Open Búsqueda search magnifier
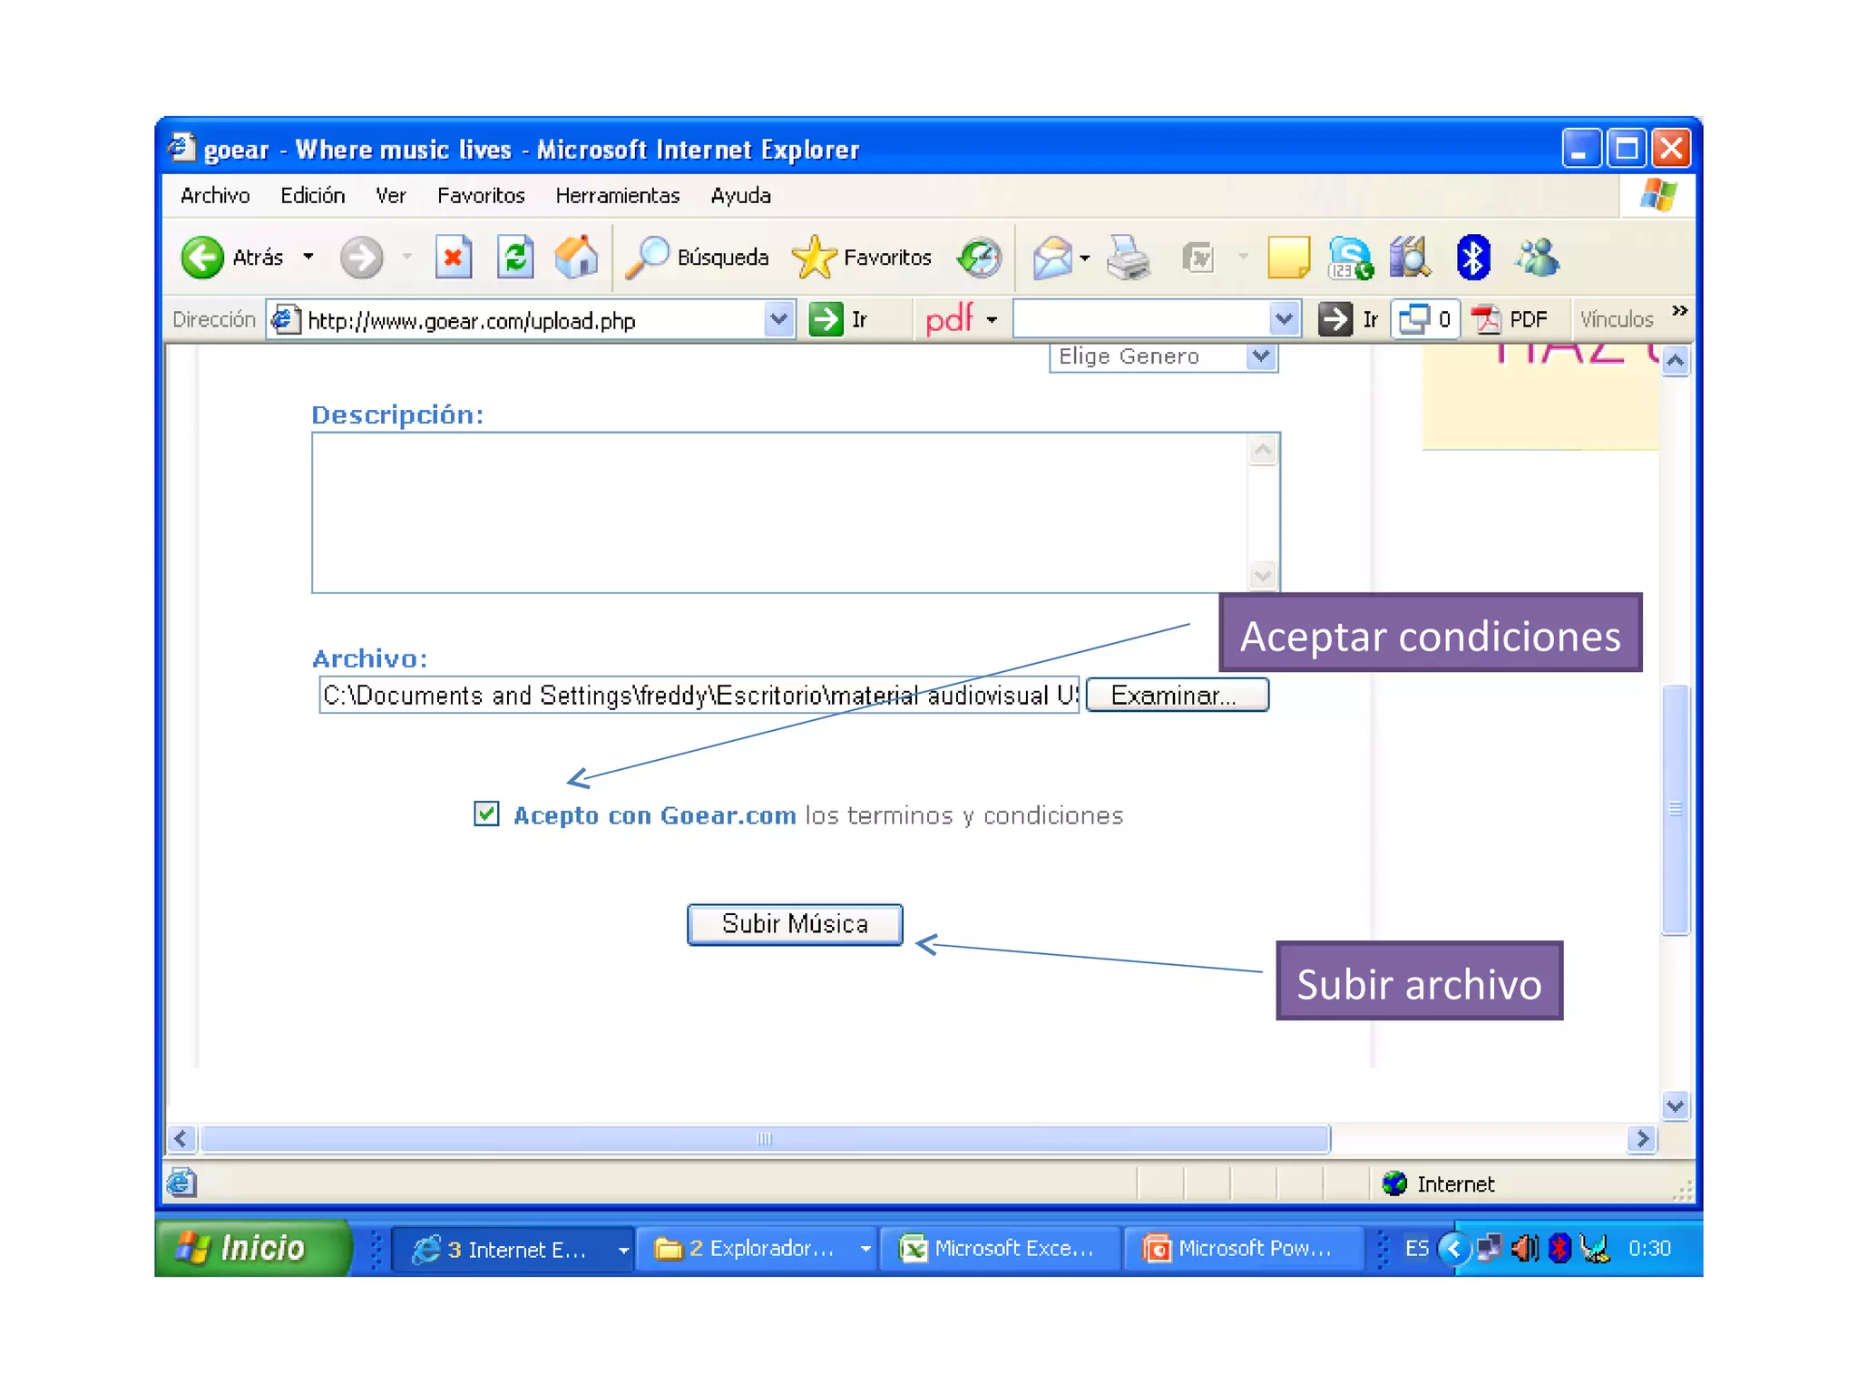The height and width of the screenshot is (1393, 1858). (x=699, y=258)
